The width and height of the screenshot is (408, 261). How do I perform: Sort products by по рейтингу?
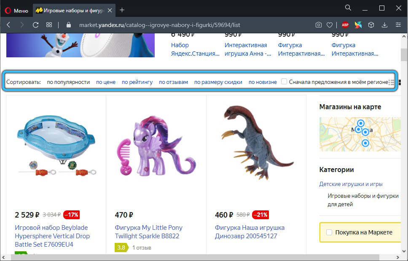[137, 82]
